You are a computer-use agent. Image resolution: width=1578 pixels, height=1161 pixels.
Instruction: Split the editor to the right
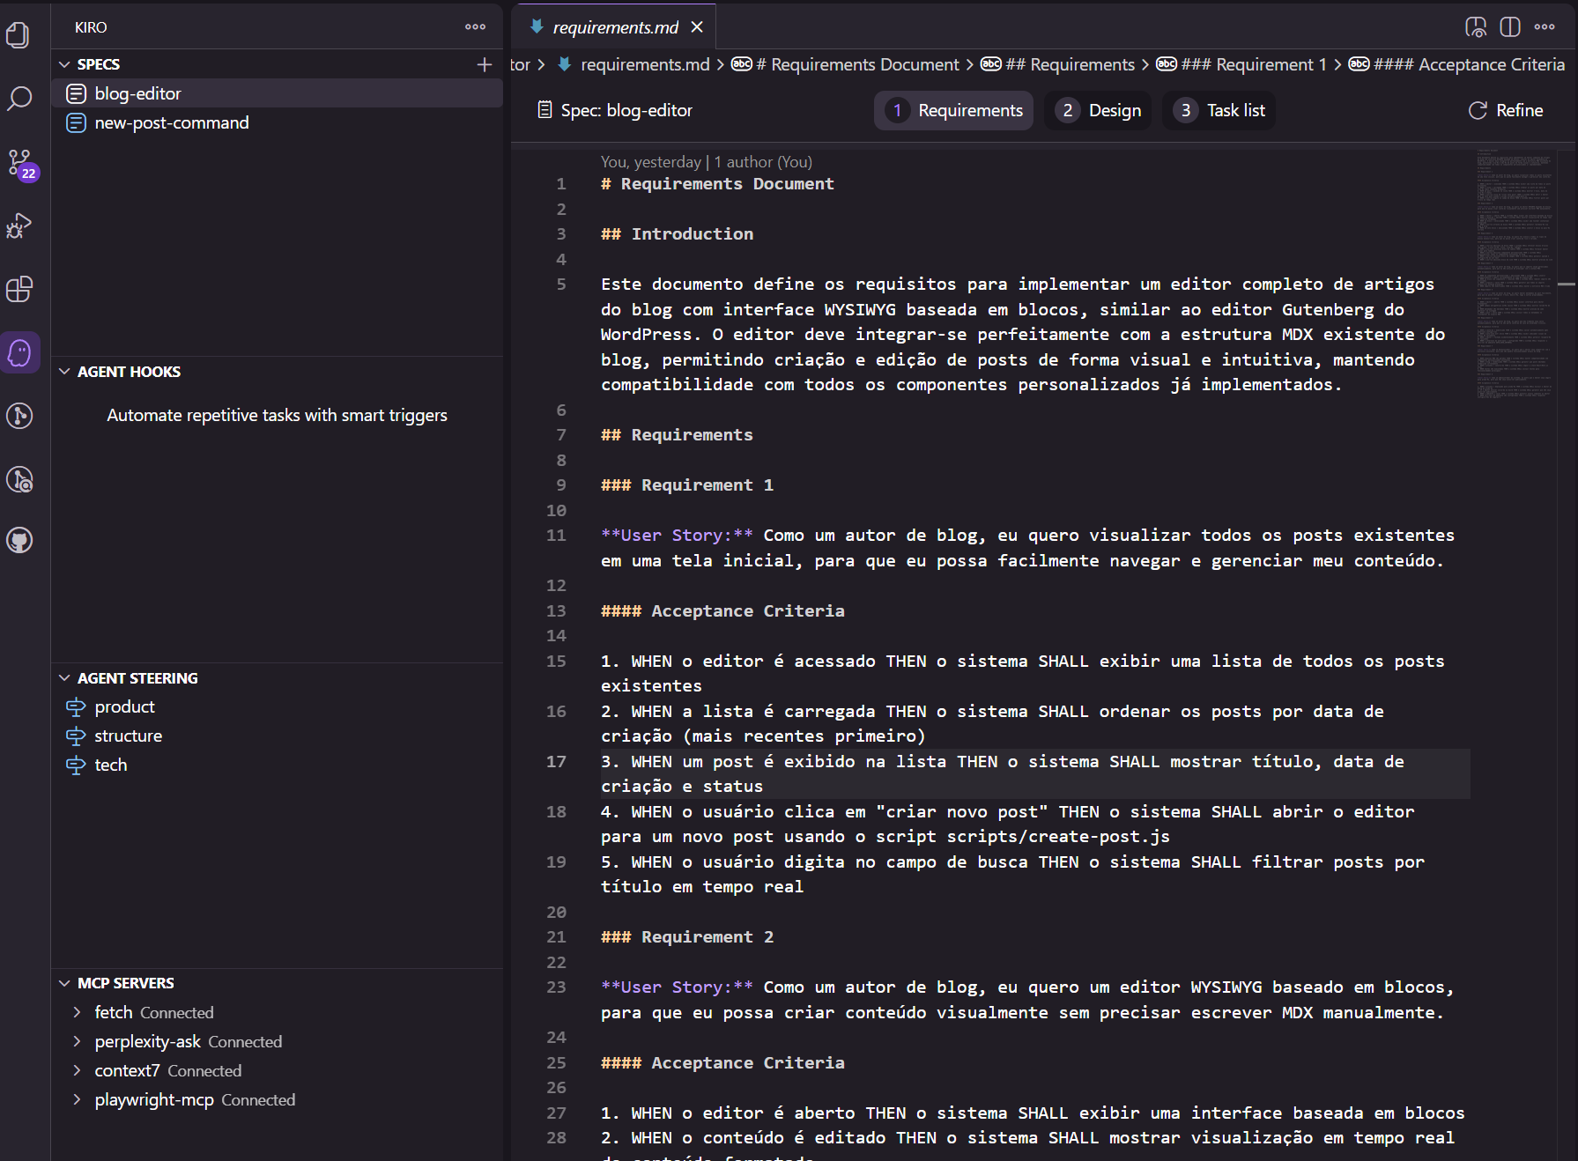1510,27
